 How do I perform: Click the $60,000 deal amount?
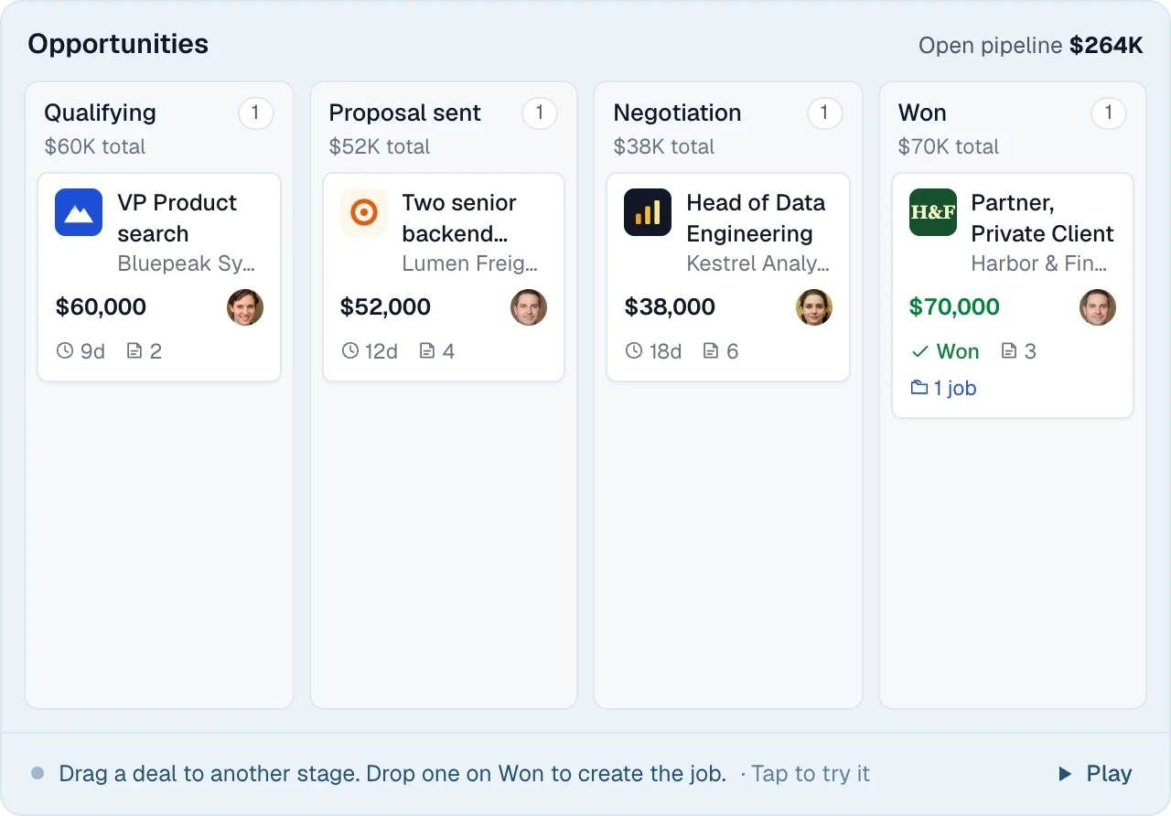point(101,307)
